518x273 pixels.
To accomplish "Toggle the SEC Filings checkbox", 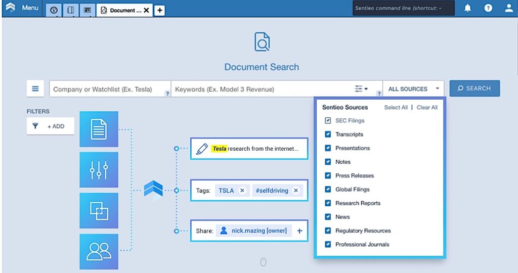I will (x=328, y=121).
